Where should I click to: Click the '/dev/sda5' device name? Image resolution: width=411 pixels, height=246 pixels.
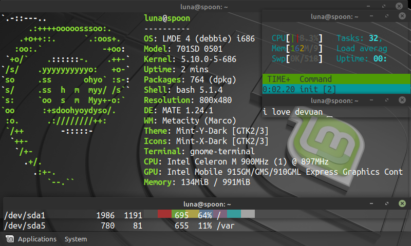click(25, 225)
